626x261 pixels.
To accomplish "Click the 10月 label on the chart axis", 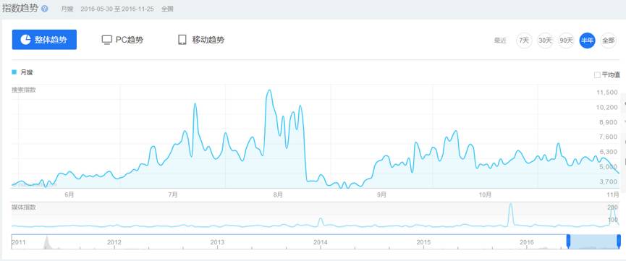I will (485, 195).
